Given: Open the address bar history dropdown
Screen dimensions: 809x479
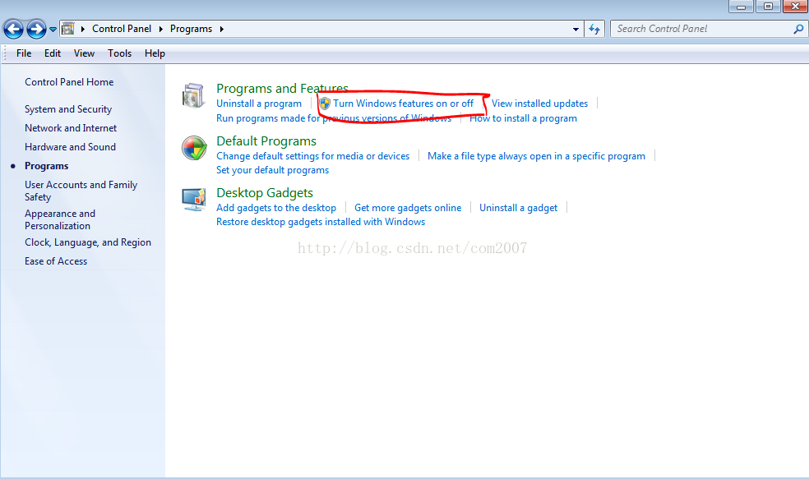Looking at the screenshot, I should point(576,30).
